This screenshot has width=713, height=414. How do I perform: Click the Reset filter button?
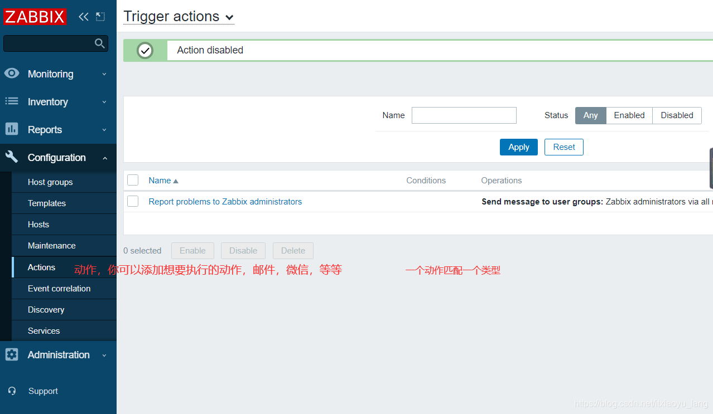pyautogui.click(x=564, y=147)
